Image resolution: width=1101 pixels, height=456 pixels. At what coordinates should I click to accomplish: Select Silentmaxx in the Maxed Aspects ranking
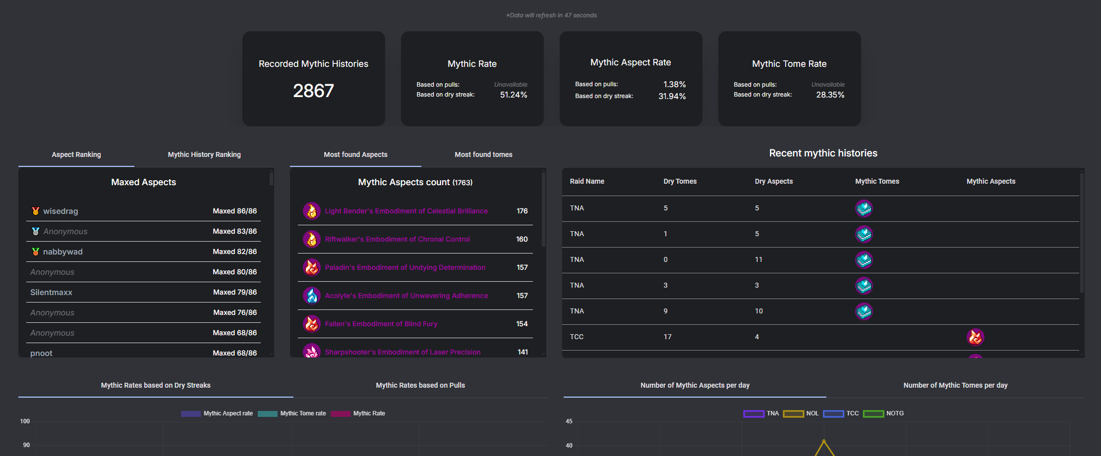point(51,292)
